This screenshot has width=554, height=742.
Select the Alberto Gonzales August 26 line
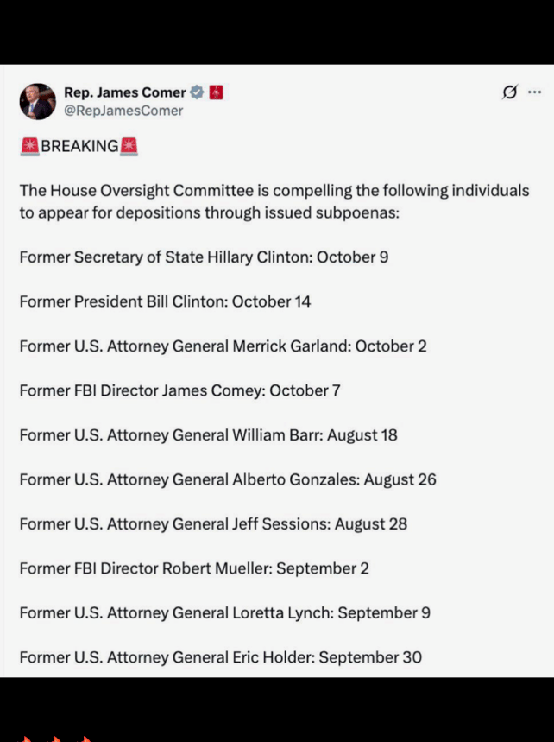(x=227, y=479)
